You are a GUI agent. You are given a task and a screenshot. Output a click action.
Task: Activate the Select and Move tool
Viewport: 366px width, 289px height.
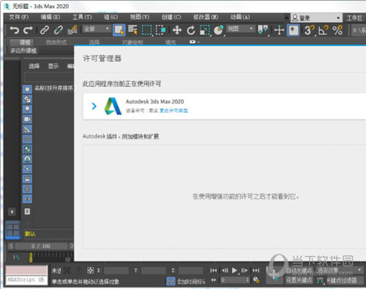(177, 30)
